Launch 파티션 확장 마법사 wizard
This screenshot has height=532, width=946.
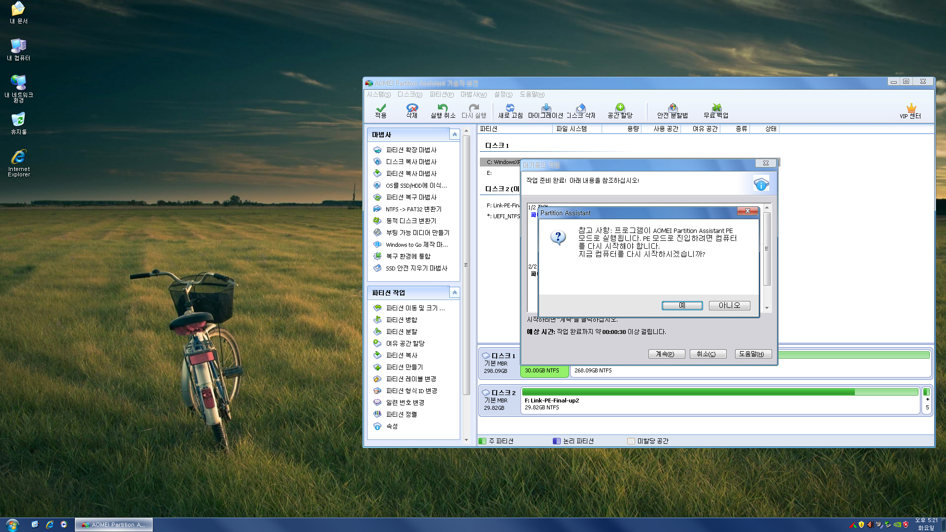(x=411, y=150)
